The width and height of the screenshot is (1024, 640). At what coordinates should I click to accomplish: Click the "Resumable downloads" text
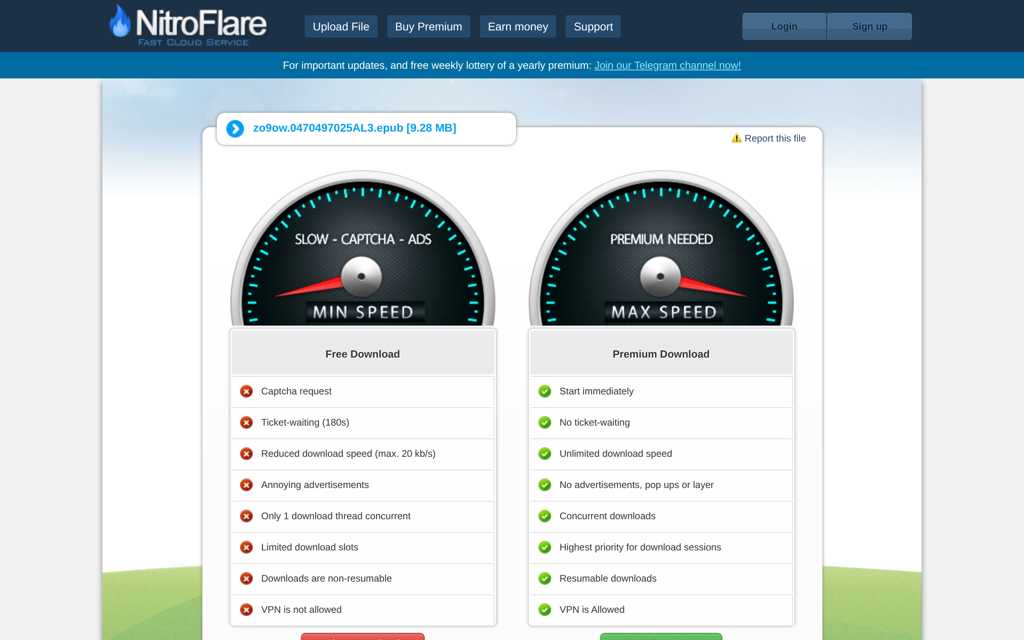coord(608,578)
